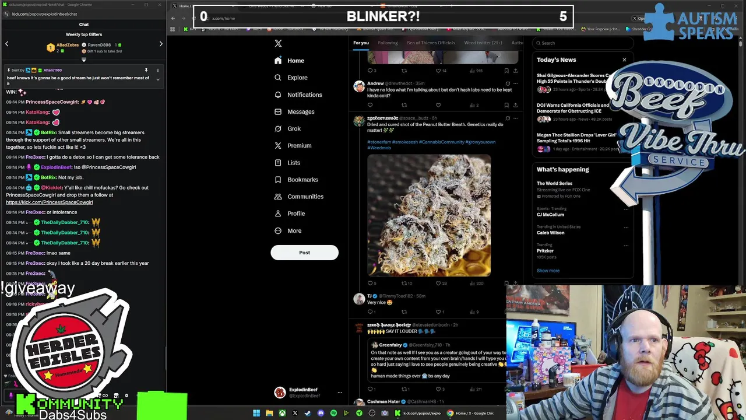Image resolution: width=746 pixels, height=420 pixels.
Task: Click PrincessSpaceCowgirl username in chat
Action: click(x=52, y=102)
